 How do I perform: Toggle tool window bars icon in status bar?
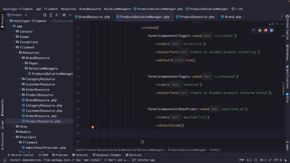(x=5, y=160)
